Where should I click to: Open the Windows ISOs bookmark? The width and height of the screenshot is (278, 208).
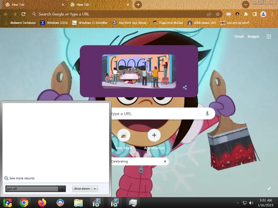(x=54, y=23)
